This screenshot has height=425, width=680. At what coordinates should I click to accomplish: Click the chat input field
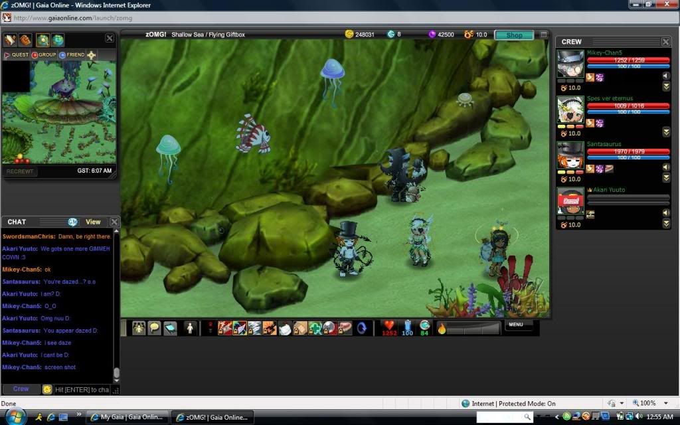pyautogui.click(x=82, y=389)
